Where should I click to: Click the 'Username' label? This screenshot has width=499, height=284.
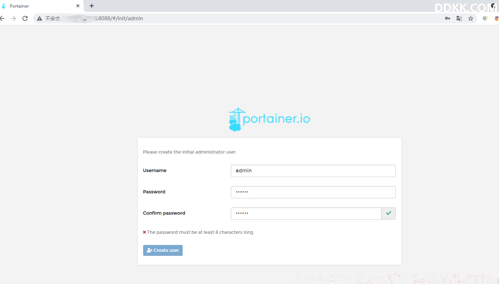(155, 171)
